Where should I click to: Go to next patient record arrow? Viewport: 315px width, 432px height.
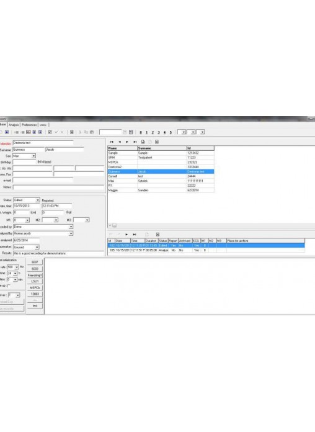tap(127, 142)
